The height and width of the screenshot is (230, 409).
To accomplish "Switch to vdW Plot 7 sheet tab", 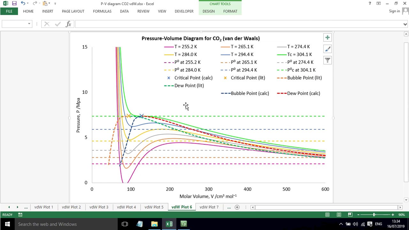I will pos(209,207).
